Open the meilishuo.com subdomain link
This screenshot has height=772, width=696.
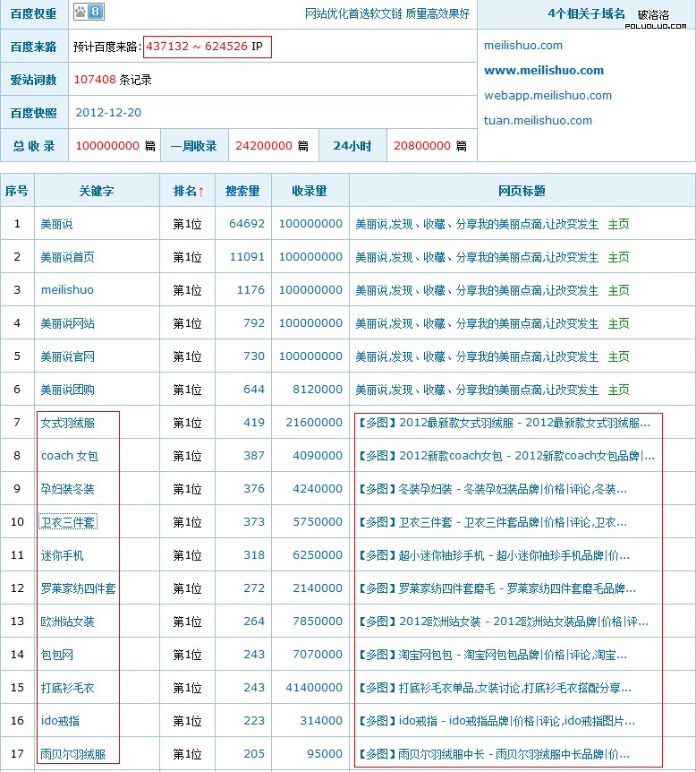coord(523,45)
